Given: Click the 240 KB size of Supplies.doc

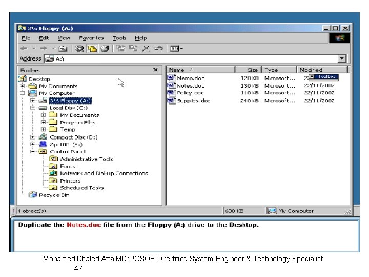Looking at the screenshot, I should click(250, 101).
